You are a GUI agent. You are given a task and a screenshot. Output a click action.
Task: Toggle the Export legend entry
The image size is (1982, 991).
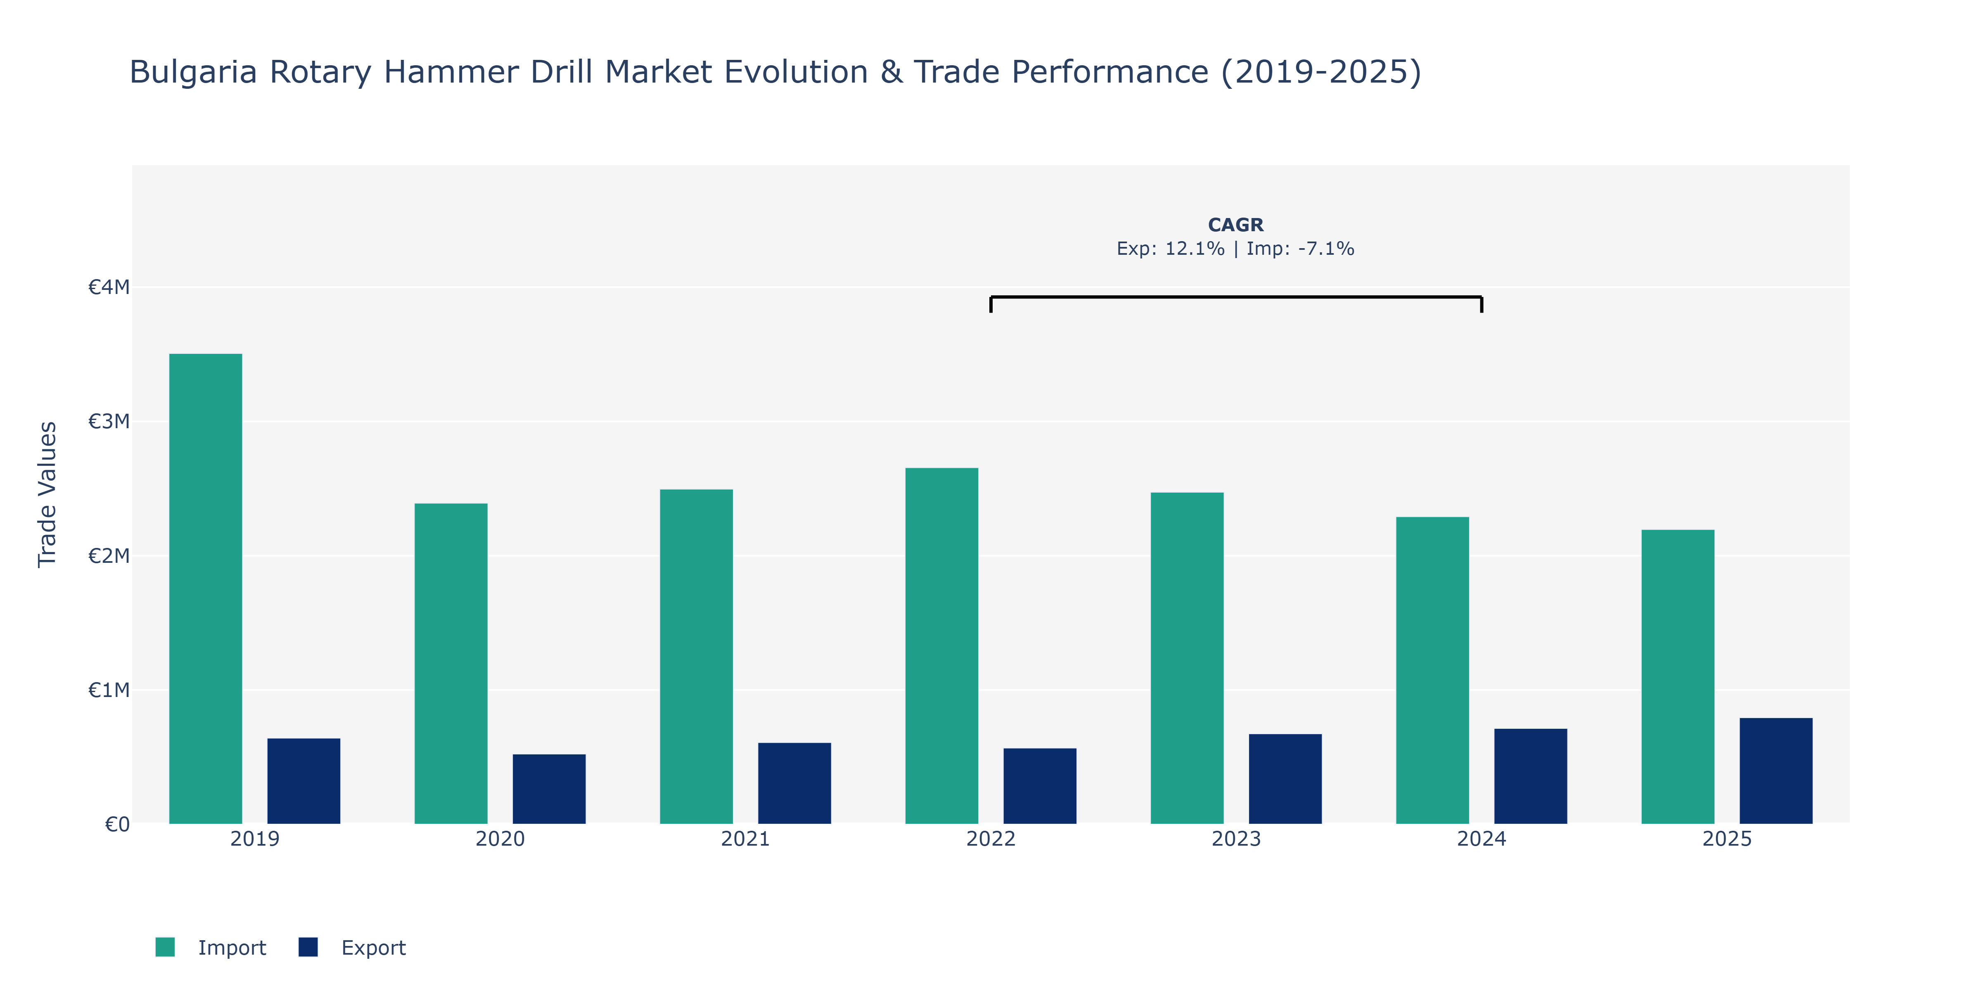click(352, 947)
